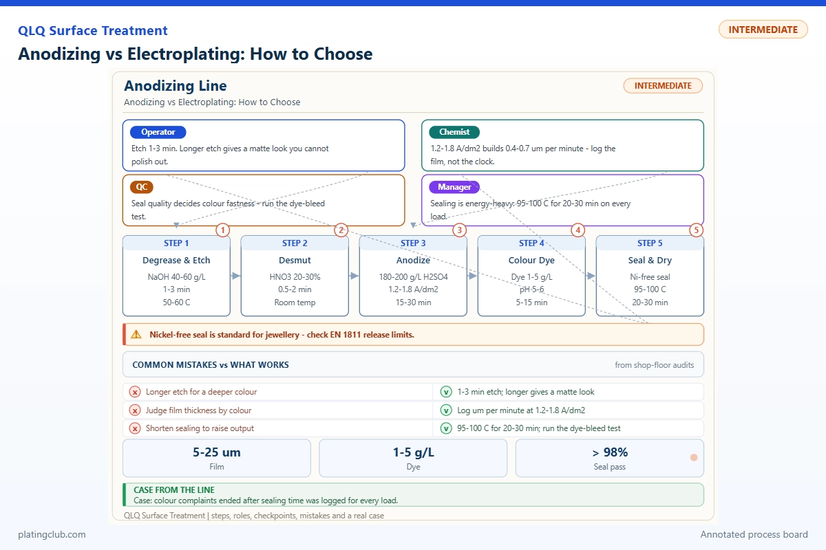
Task: Select the green check beside "Log um per minute"
Action: [x=446, y=410]
